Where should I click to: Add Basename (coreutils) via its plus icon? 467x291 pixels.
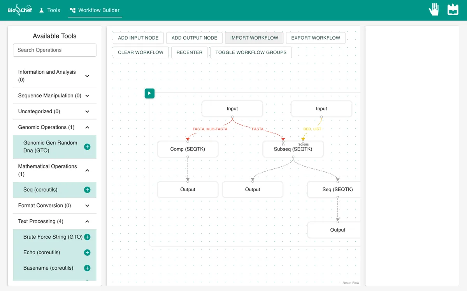[87, 268]
